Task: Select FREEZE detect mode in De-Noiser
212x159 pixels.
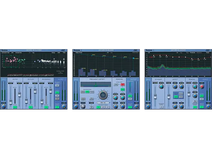Action: point(181,97)
